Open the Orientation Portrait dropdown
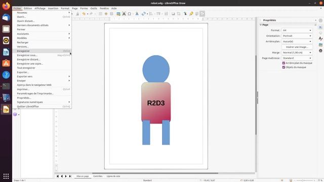Viewport: 324px width, 182px height. tap(297, 36)
